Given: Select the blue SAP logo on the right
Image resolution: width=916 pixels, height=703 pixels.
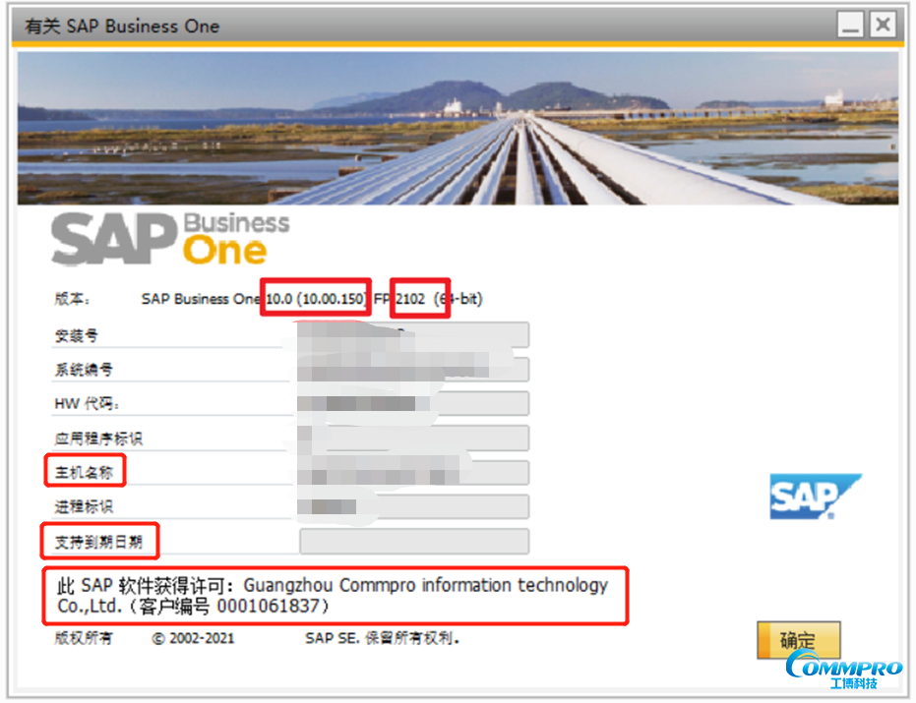Looking at the screenshot, I should point(815,496).
